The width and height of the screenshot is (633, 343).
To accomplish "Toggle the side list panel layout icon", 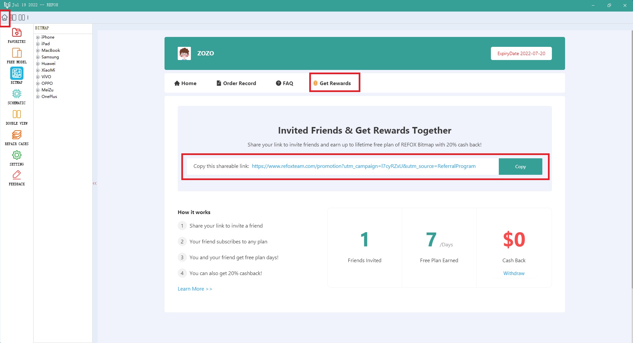I will pyautogui.click(x=13, y=17).
